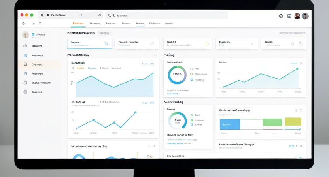Open the first user avatar in the top-right
This screenshot has width=329, height=177.
pyautogui.click(x=297, y=16)
